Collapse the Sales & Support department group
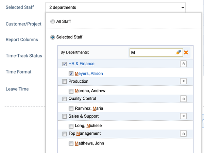Screen dimensions: 204x153 [x=184, y=116]
